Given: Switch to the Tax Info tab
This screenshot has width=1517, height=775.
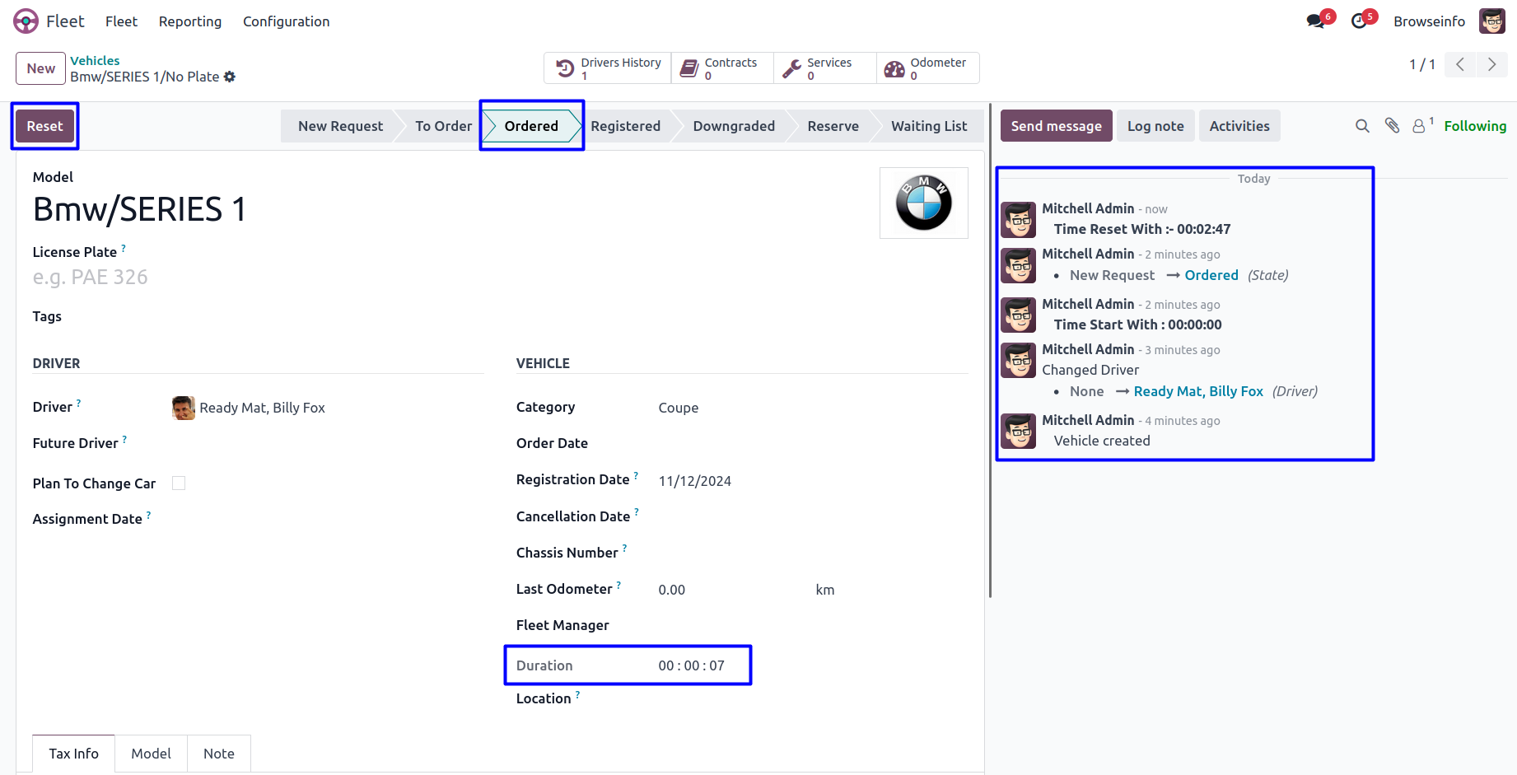Looking at the screenshot, I should click(73, 754).
